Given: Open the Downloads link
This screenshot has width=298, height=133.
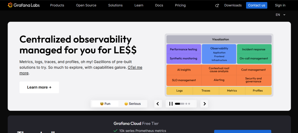Looking at the screenshot, I should (x=233, y=5).
